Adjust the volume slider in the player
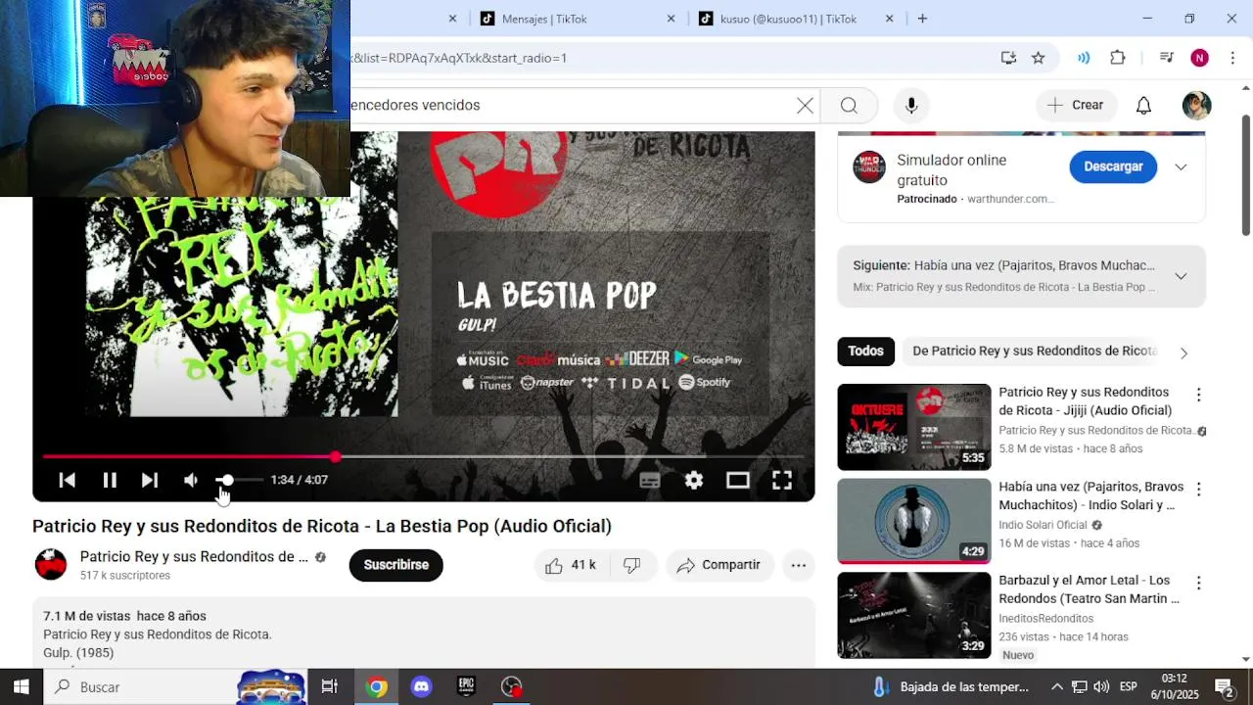This screenshot has width=1253, height=705. click(x=239, y=480)
